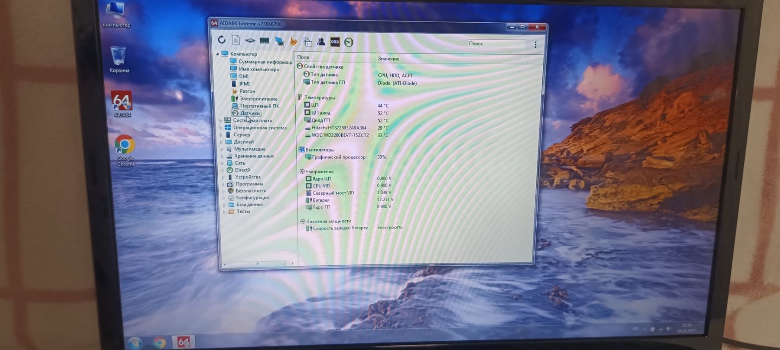Select the Hitachi HTS725032A9A364 temperature row
The image size is (780, 350).
346,128
